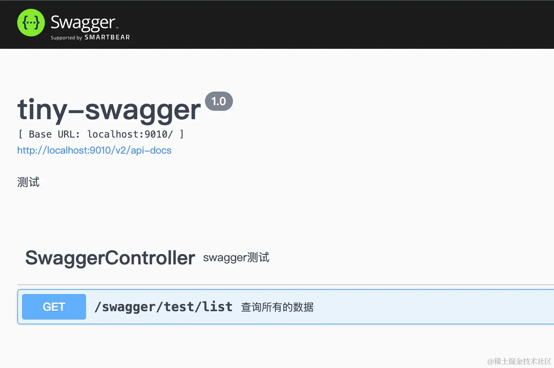This screenshot has width=554, height=368.
Task: Open the localhost:9010/v2/api-docs link
Action: (94, 150)
